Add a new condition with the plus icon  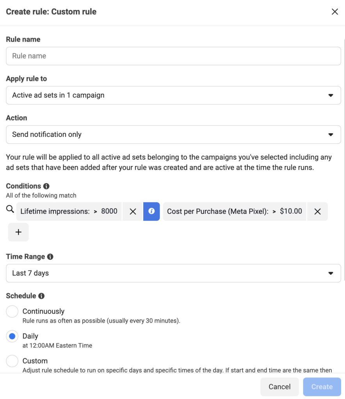[x=18, y=232]
